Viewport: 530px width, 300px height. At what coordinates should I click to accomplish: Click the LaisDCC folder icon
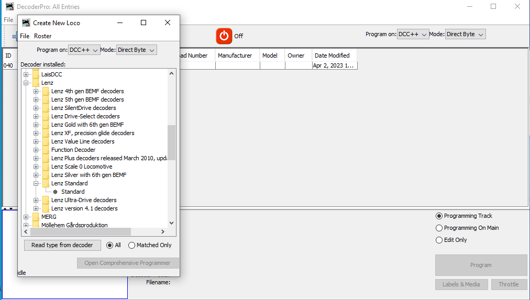tap(36, 74)
